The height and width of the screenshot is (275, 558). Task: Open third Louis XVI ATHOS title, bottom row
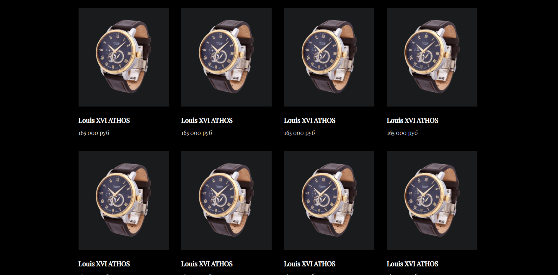(309, 264)
